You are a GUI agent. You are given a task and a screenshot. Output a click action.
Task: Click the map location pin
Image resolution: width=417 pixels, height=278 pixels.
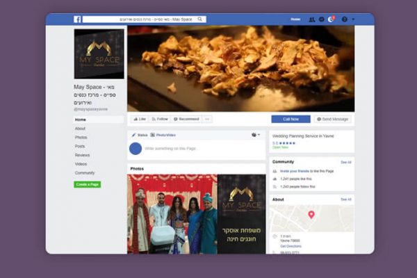pos(311,214)
